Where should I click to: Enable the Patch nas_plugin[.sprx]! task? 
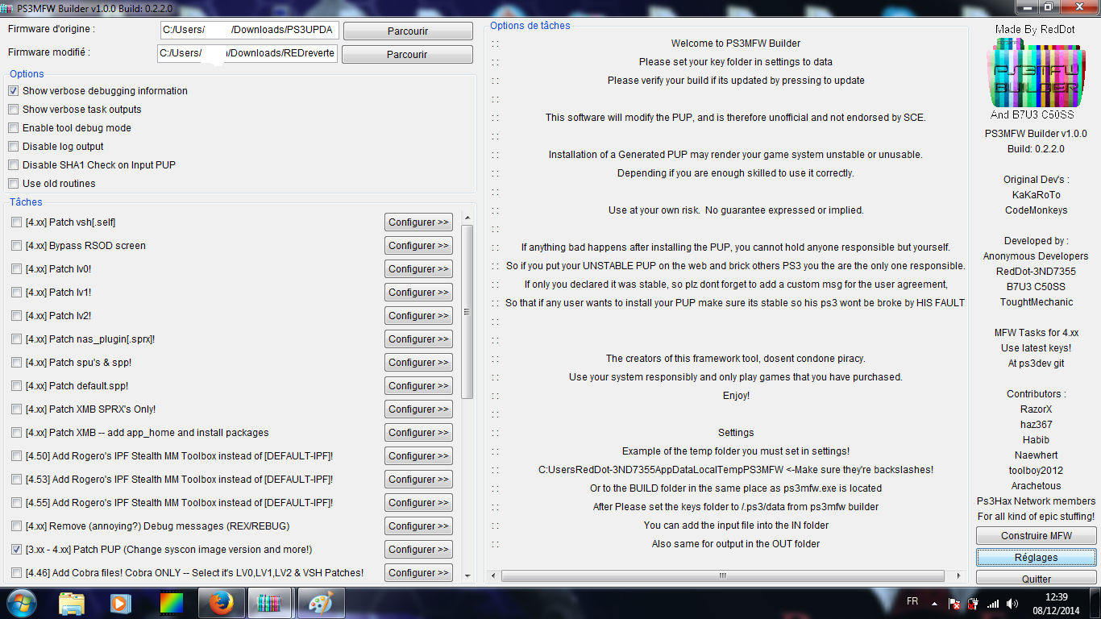(17, 339)
